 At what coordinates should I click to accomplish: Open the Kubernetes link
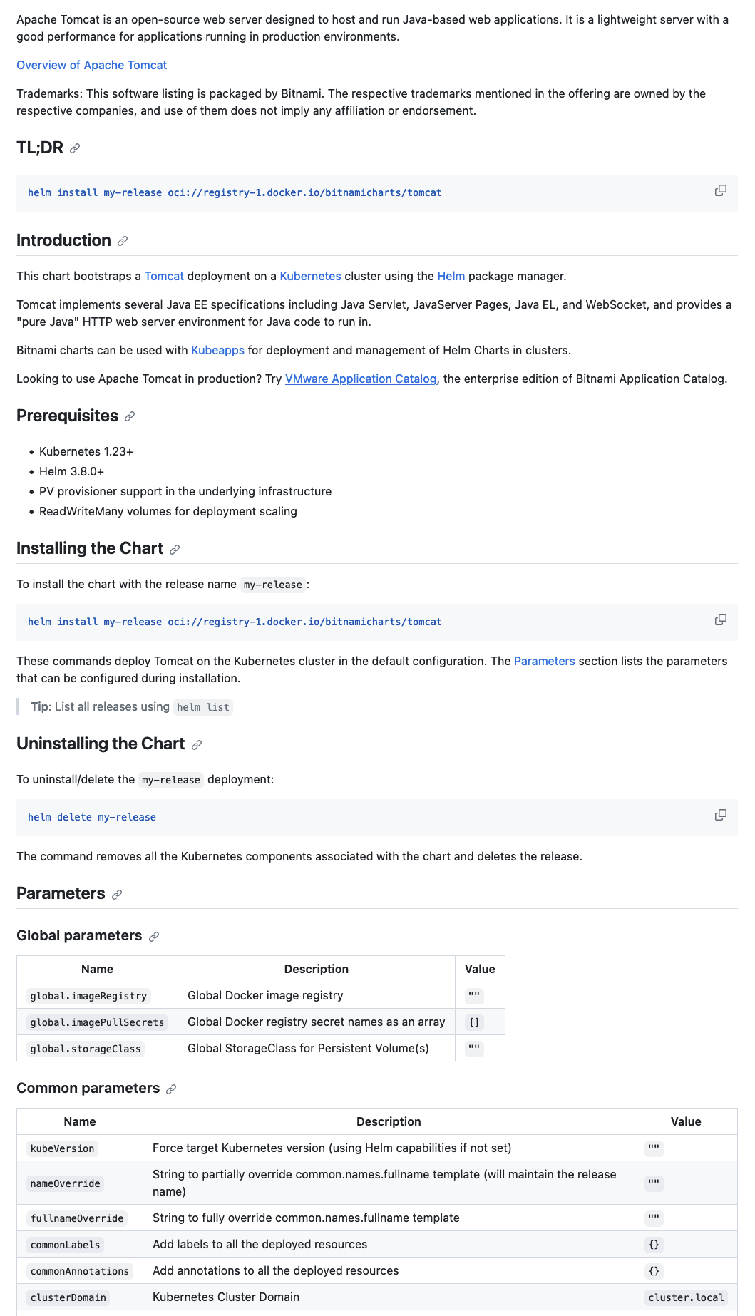(x=310, y=276)
